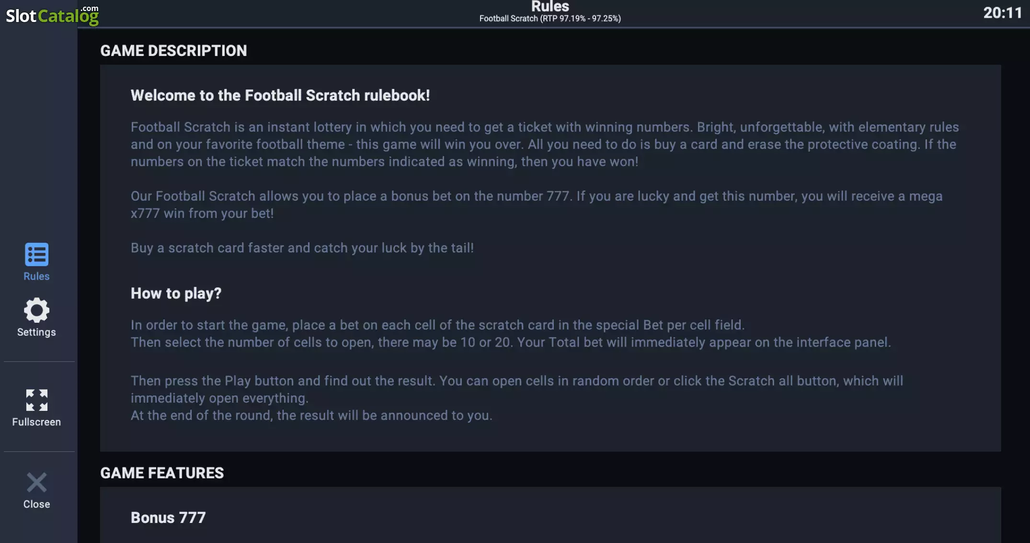The height and width of the screenshot is (543, 1030).
Task: Click the Bonus 777 feature heading
Action: pos(168,518)
